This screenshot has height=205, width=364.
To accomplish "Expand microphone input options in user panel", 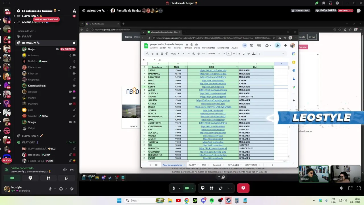I will [x=55, y=189].
